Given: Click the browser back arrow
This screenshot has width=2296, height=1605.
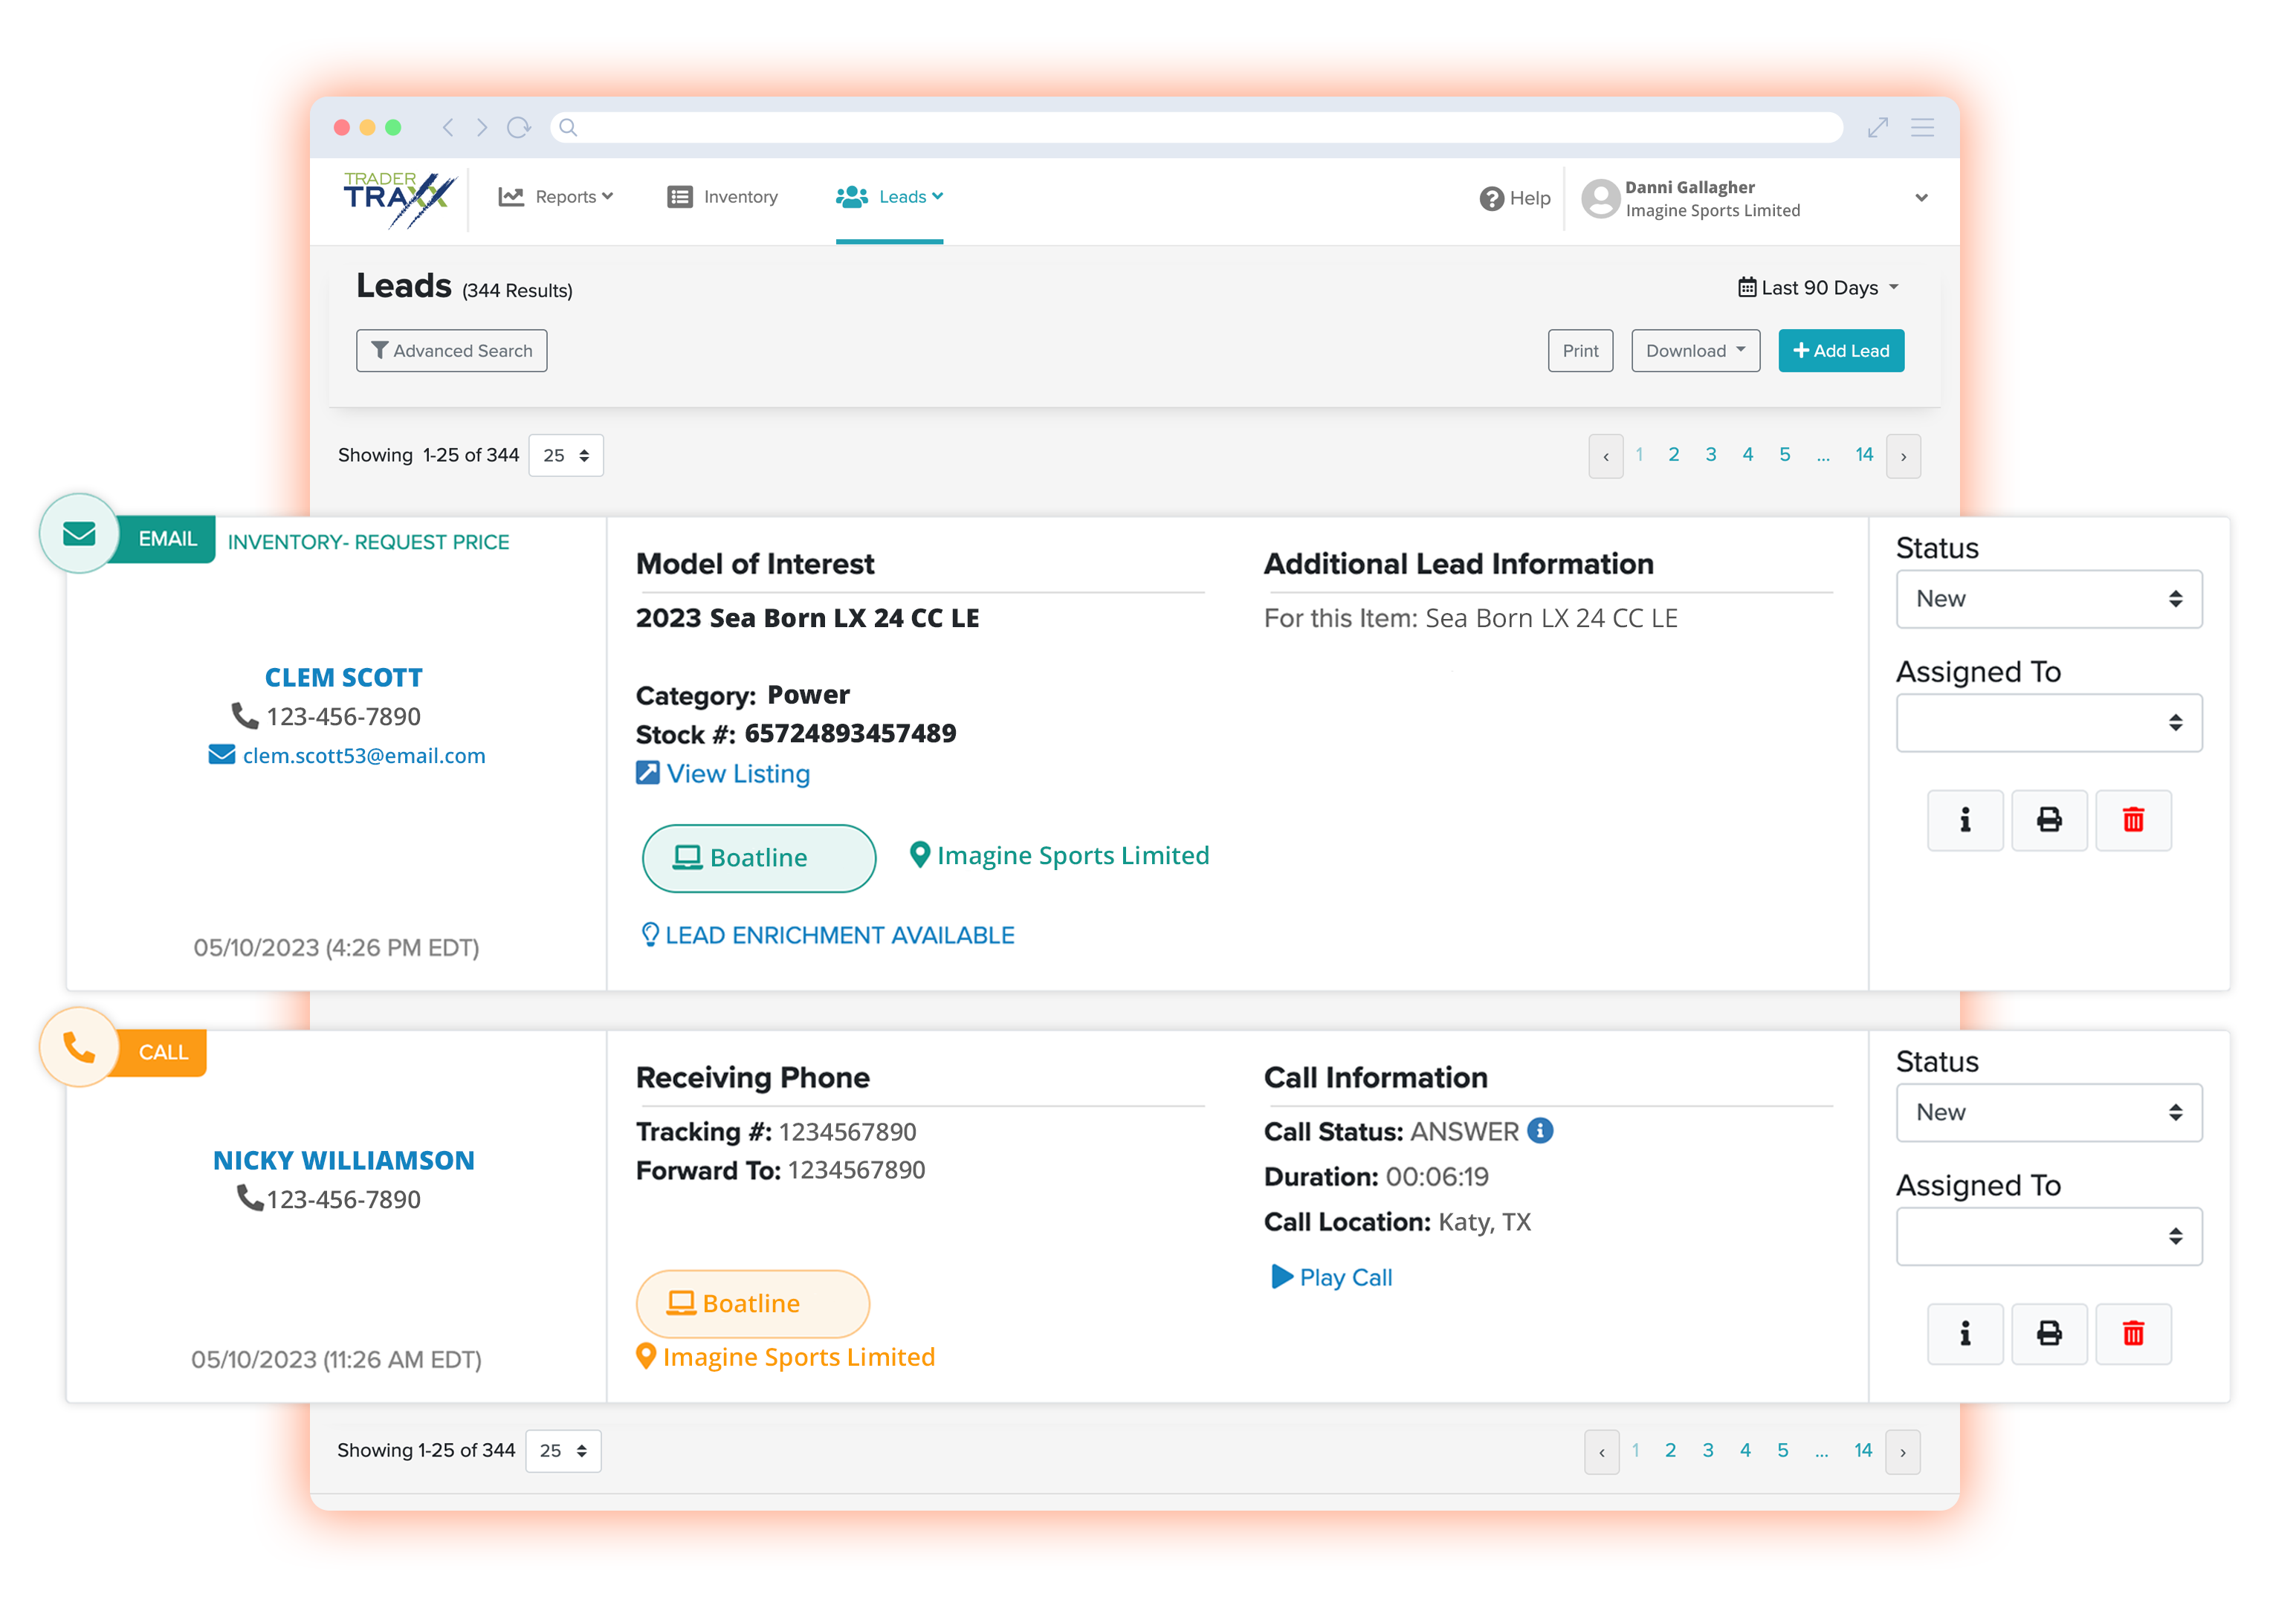Looking at the screenshot, I should point(448,127).
